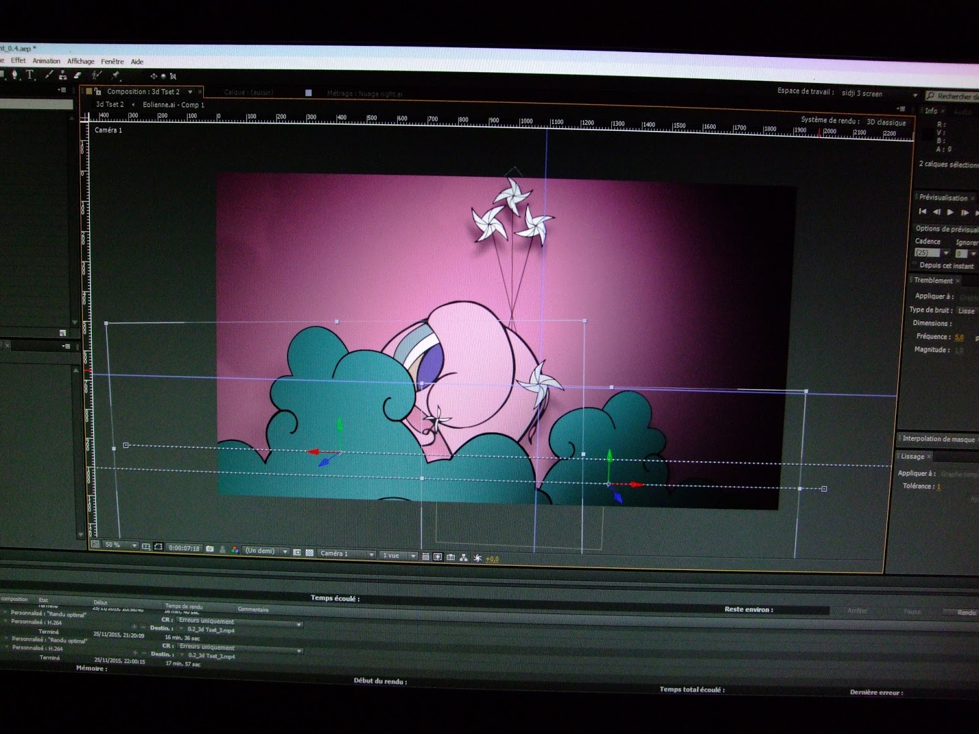Open the composition flowchart icon
Image resolution: width=979 pixels, height=734 pixels.
(x=463, y=557)
